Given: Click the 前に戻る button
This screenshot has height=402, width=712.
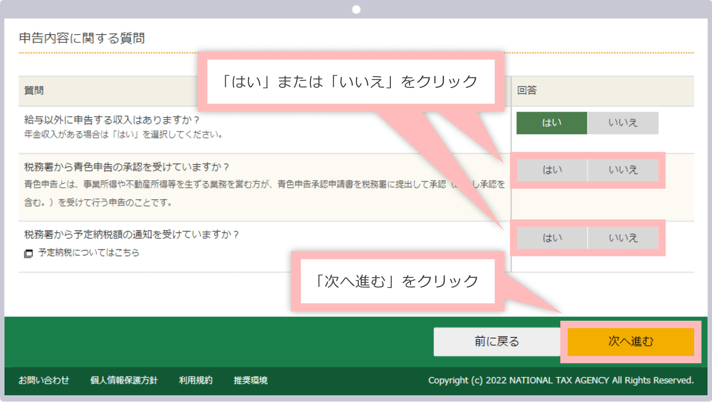Looking at the screenshot, I should pos(496,341).
